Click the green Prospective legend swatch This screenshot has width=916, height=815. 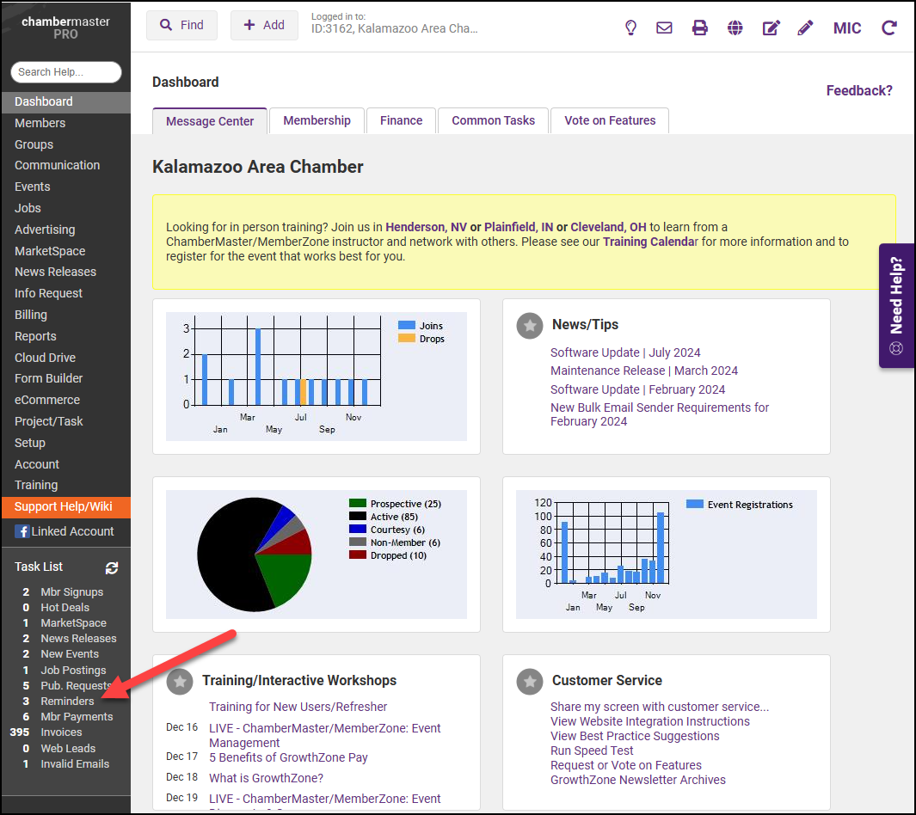coord(358,504)
